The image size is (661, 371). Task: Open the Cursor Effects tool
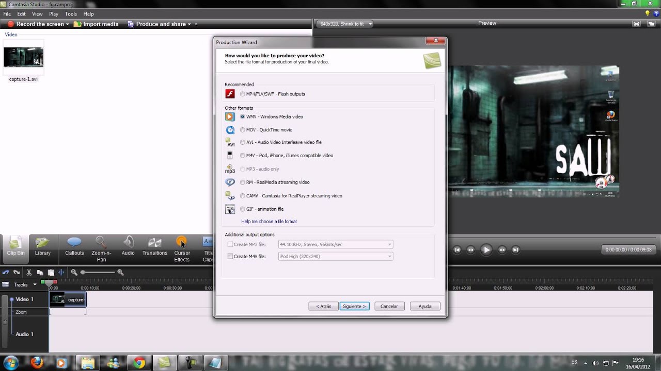point(182,248)
